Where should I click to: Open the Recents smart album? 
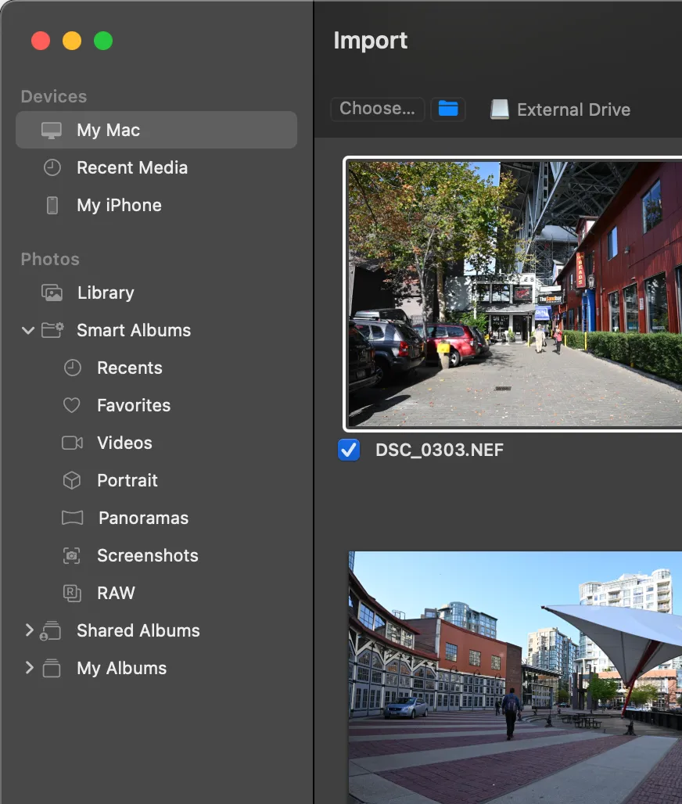click(129, 368)
